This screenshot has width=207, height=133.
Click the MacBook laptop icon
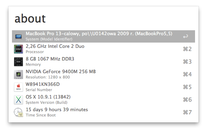[x=18, y=37]
